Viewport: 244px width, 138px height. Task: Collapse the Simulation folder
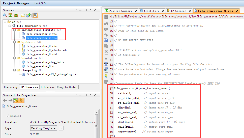click(14, 58)
